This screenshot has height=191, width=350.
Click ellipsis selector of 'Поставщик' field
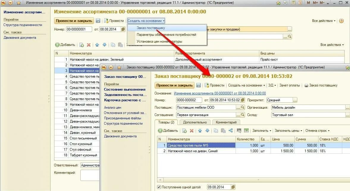click(x=238, y=107)
